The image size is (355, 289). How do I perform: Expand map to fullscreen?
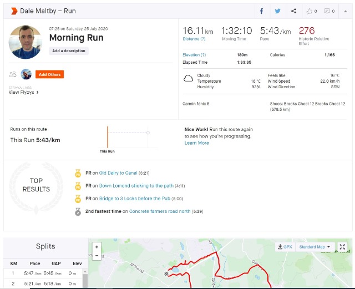(x=342, y=247)
